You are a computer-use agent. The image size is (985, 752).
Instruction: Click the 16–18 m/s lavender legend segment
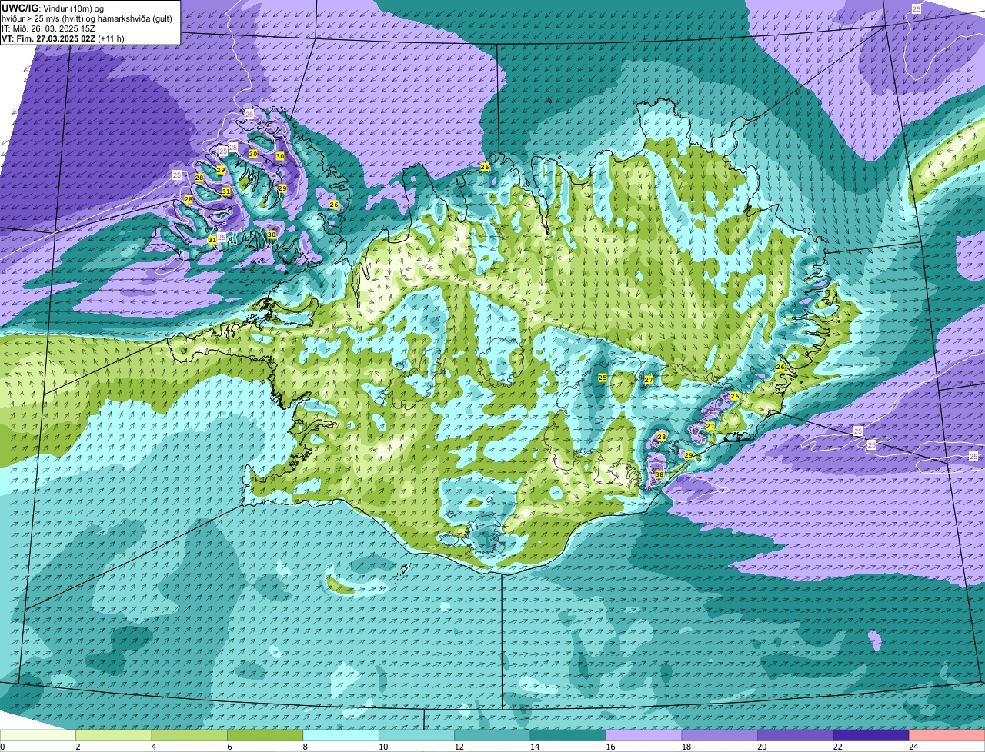pos(644,735)
